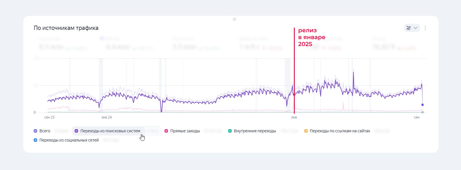Viewport: 461px width, 170px height.
Task: Click the grey end-point dot on the baseline
Action: point(422,112)
